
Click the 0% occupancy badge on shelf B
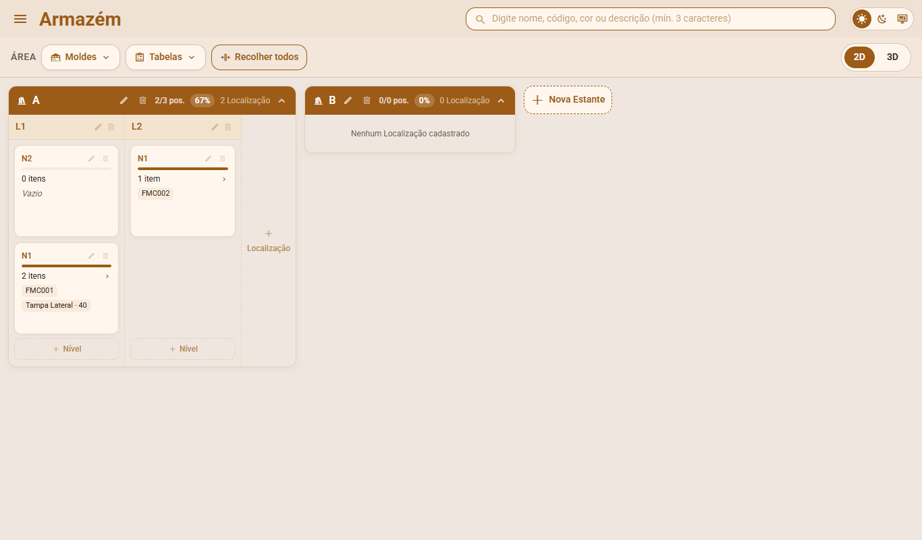(x=425, y=101)
